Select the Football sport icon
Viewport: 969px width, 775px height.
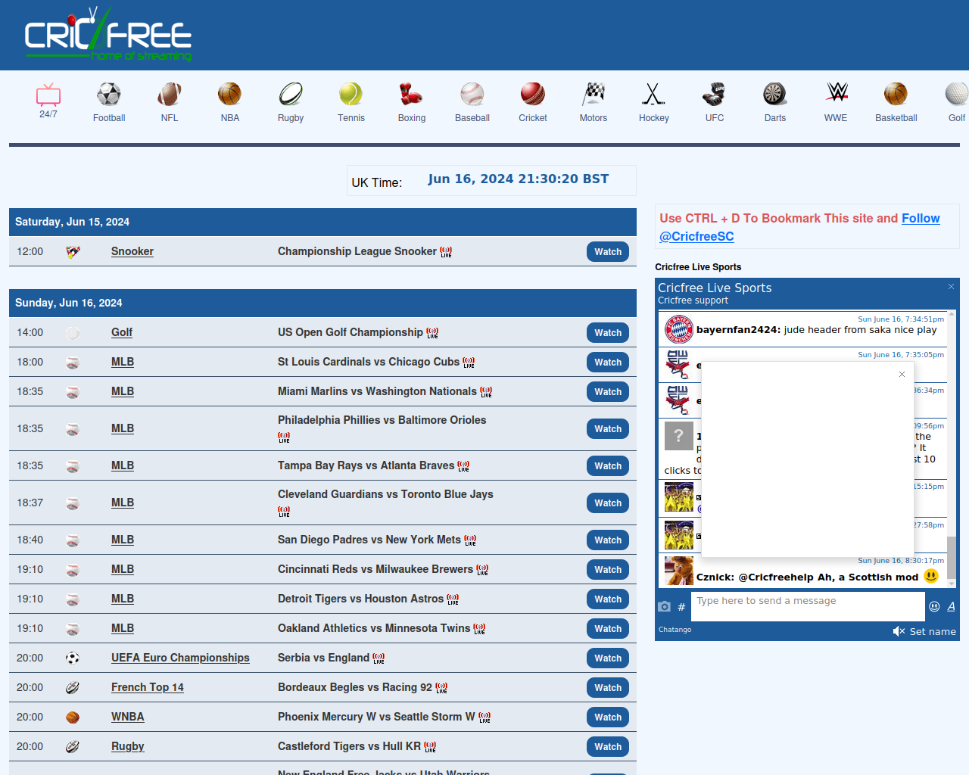[x=109, y=95]
